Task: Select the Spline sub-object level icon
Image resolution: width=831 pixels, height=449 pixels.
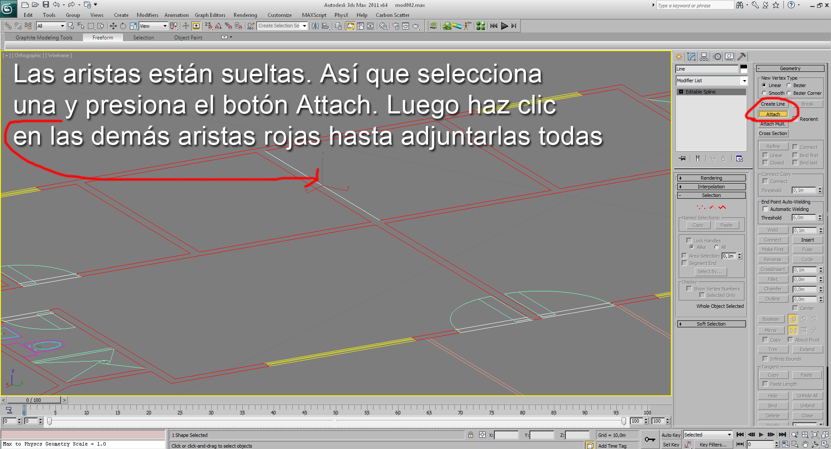Action: pos(722,207)
